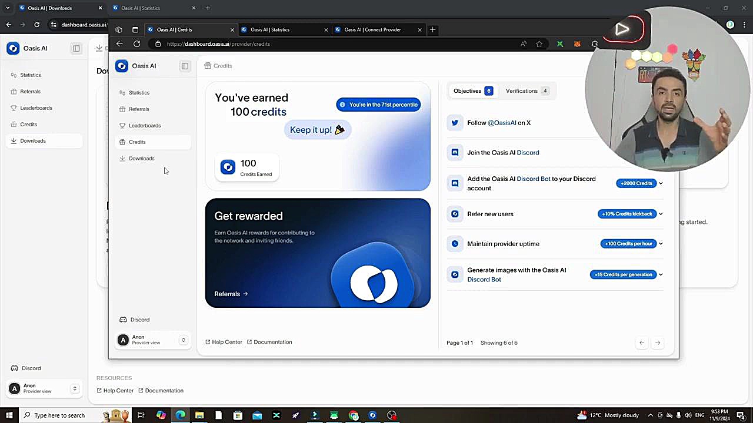Open Windows Start menu

pyautogui.click(x=9, y=415)
